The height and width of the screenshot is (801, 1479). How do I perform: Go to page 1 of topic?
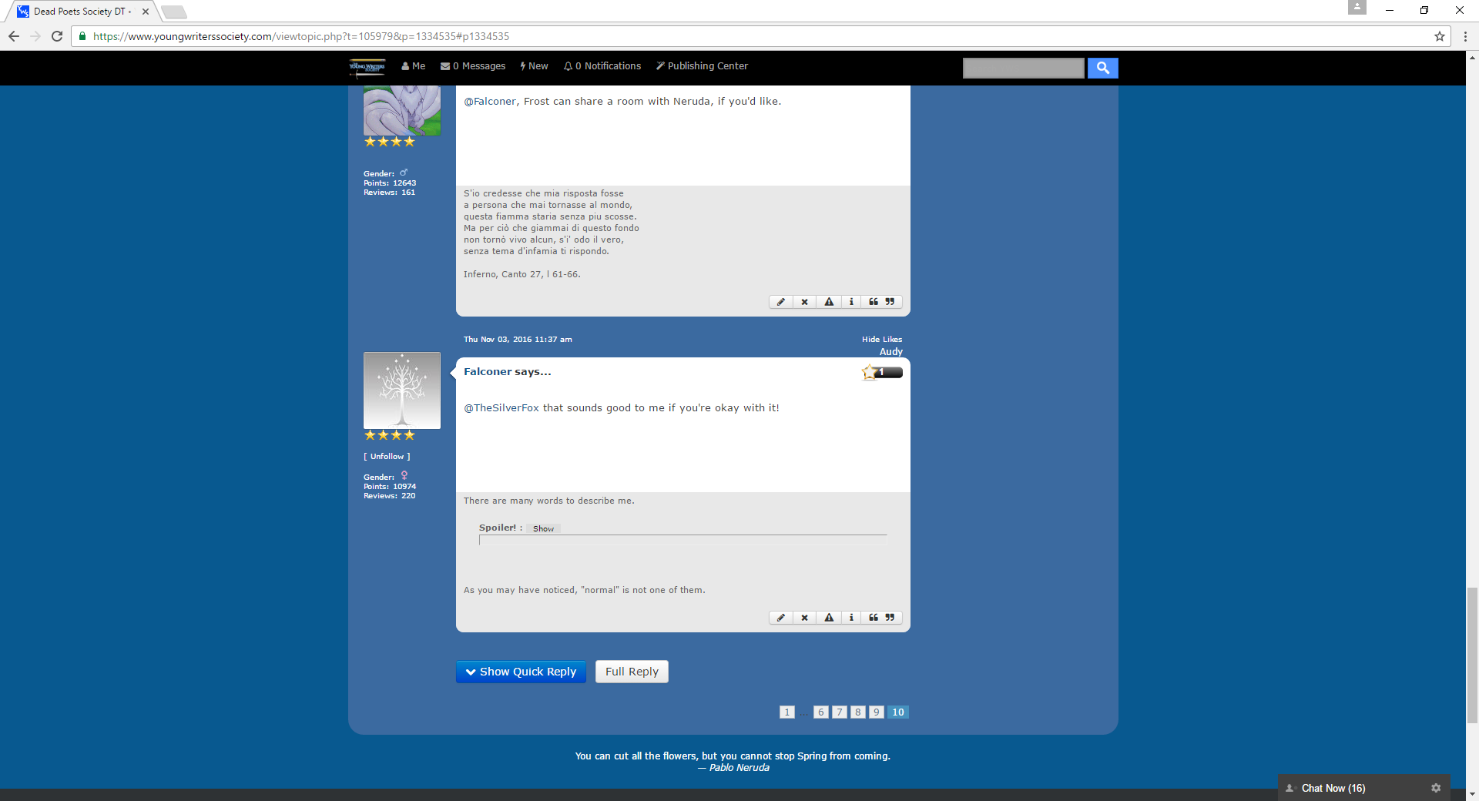(786, 712)
